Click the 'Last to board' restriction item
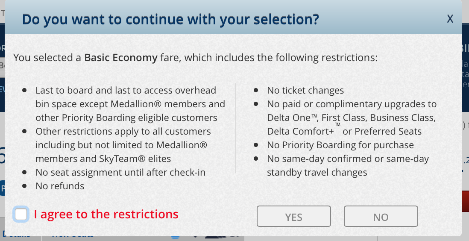 [130, 104]
